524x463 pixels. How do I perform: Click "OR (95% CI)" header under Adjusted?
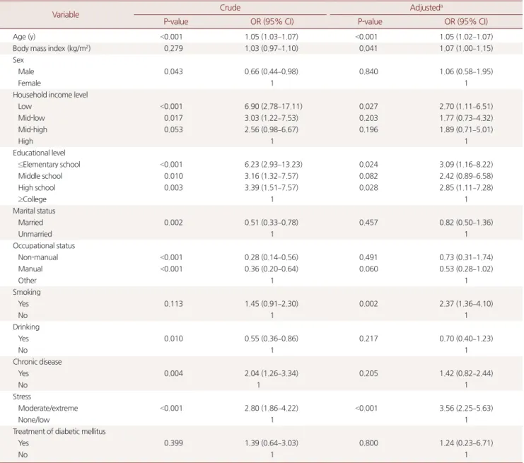[466, 22]
